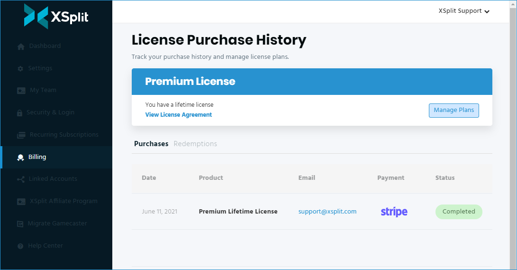Click the Help Center question icon
Image resolution: width=517 pixels, height=270 pixels.
coord(20,246)
